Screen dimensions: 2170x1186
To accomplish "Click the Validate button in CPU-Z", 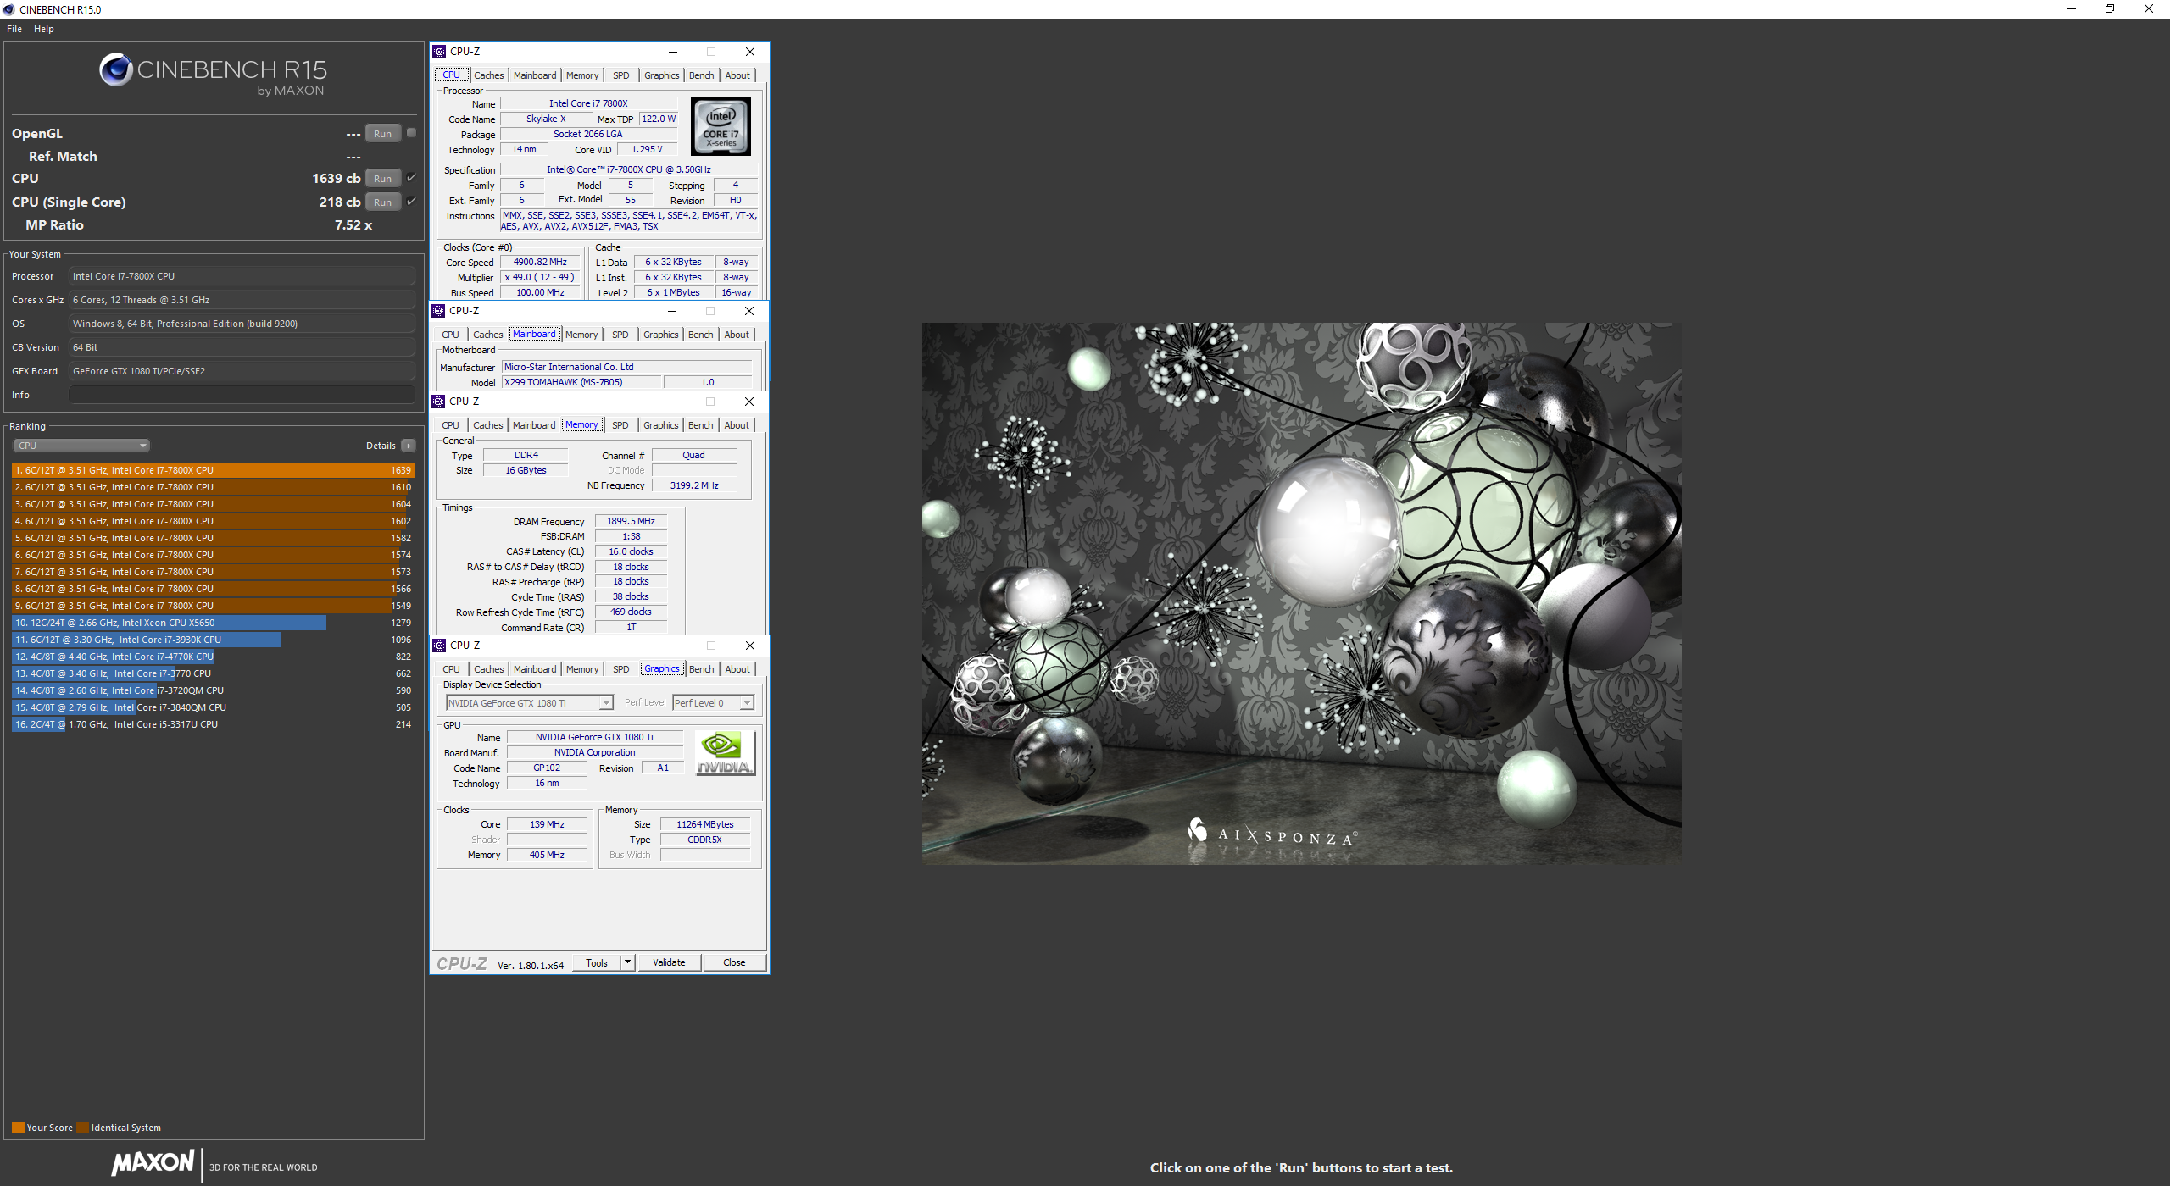I will click(669, 962).
